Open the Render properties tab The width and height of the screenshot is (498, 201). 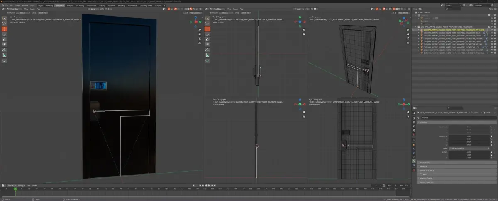click(x=414, y=118)
